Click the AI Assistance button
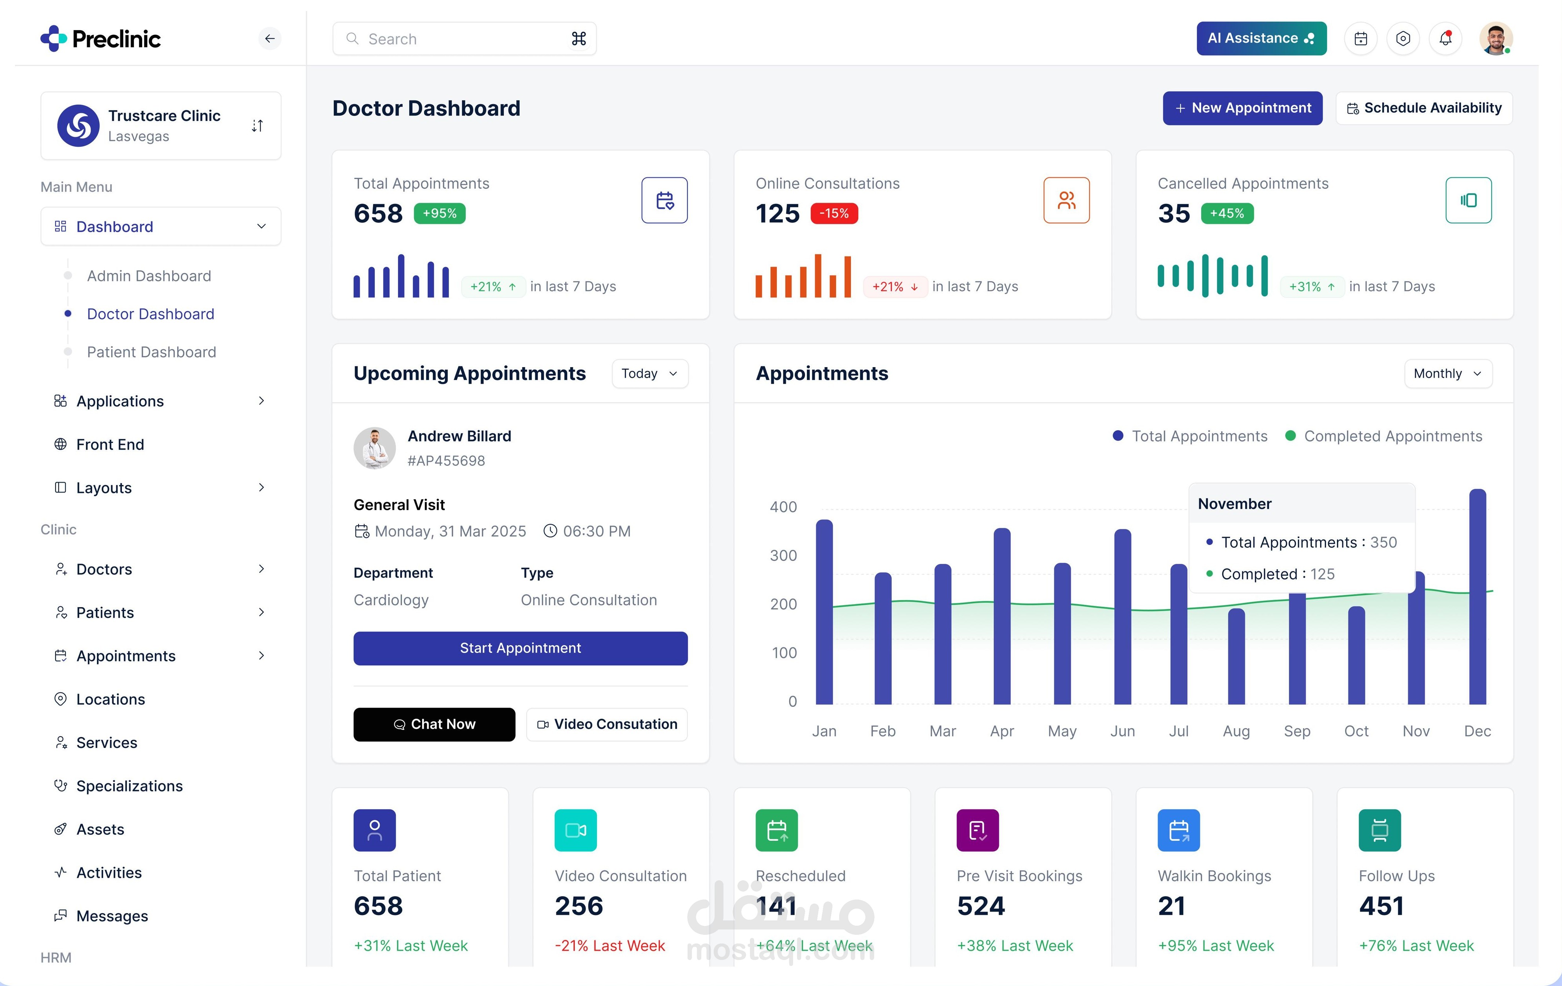The height and width of the screenshot is (986, 1562). pos(1262,39)
